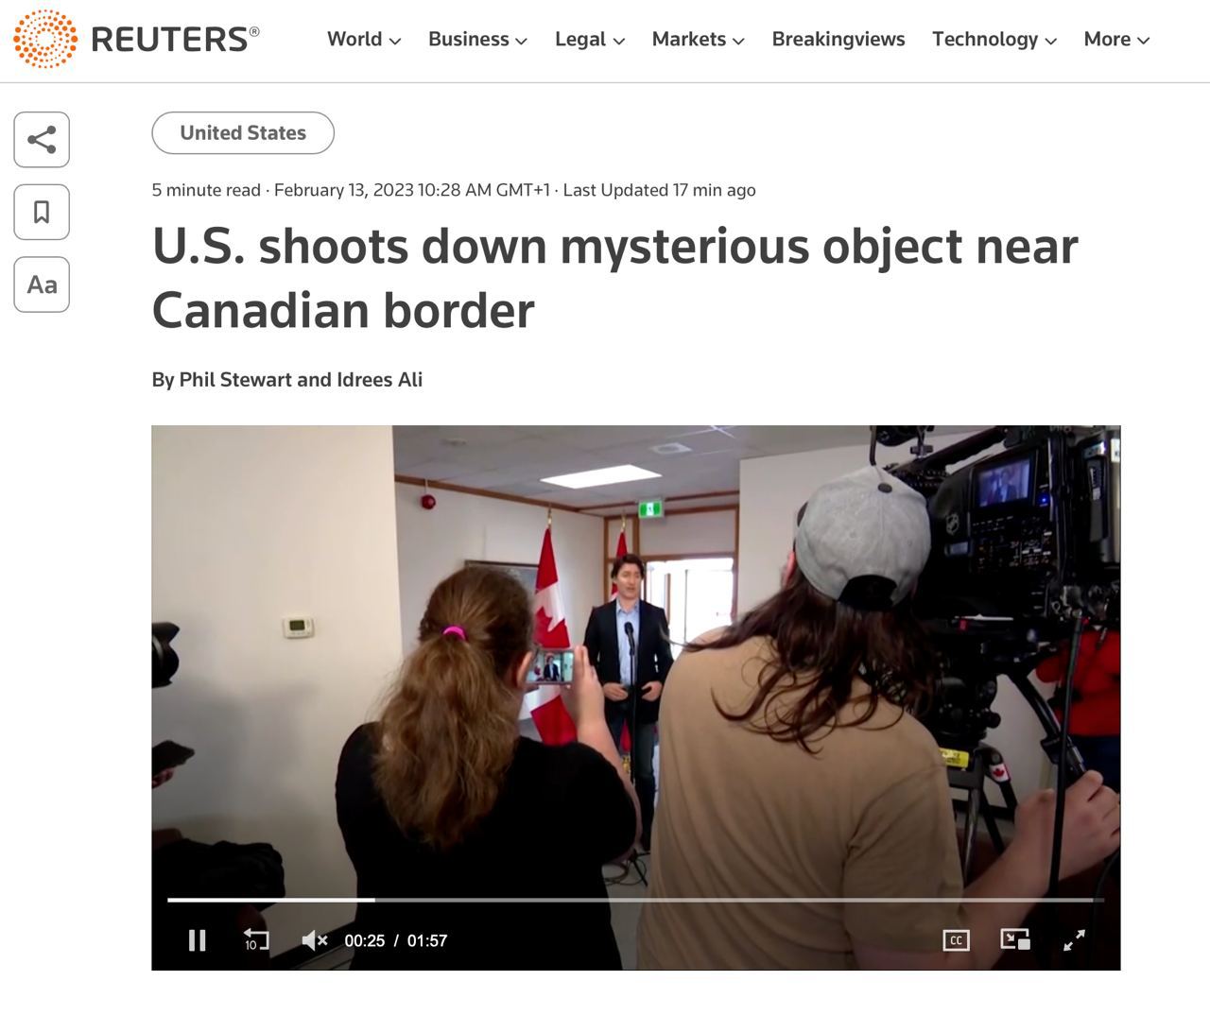
Task: Expand the World dropdown menu
Action: point(364,40)
